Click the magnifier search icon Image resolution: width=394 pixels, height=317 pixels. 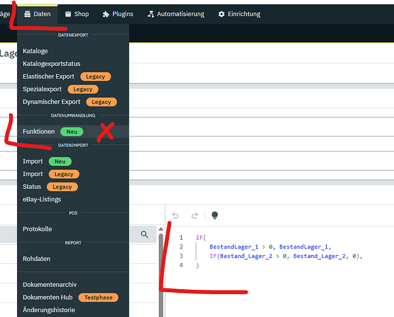(x=144, y=235)
